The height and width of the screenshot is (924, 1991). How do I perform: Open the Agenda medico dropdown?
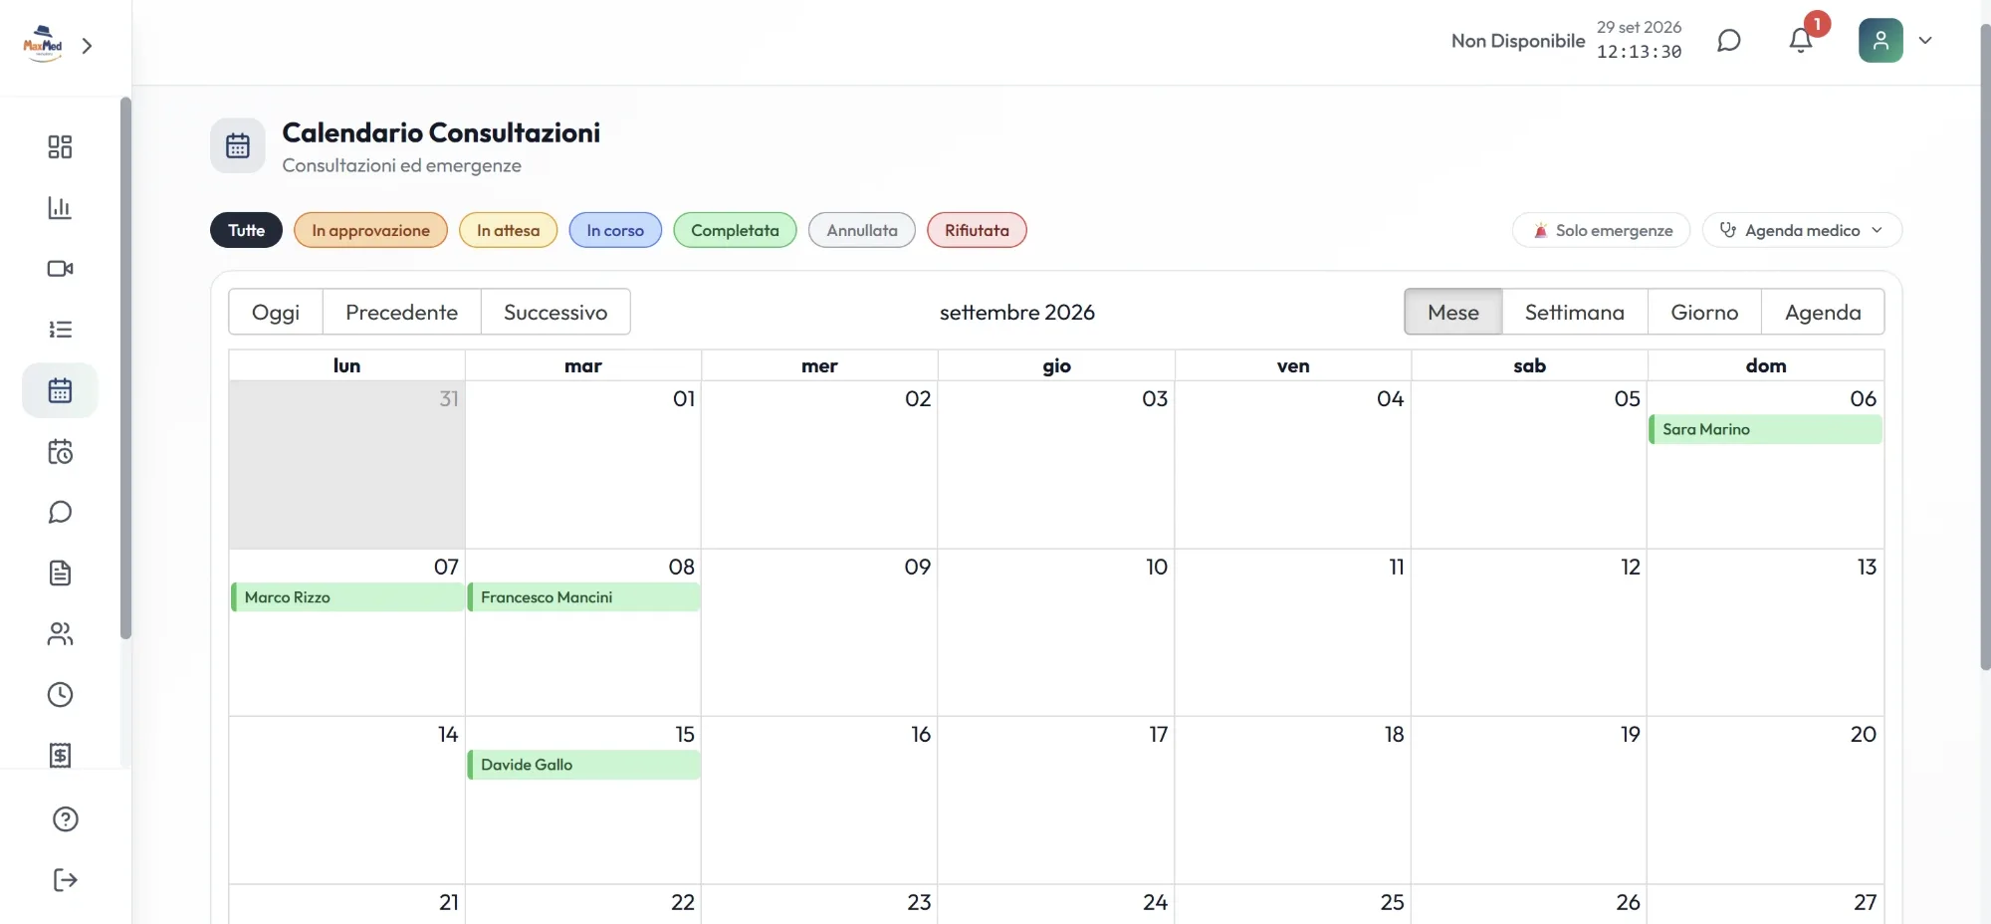coord(1802,230)
